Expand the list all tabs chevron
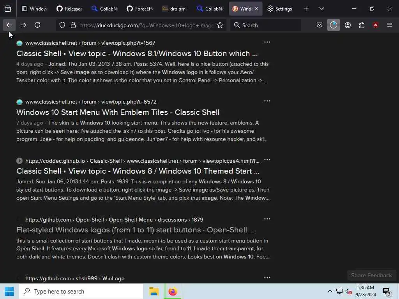The height and width of the screenshot is (299, 399). tap(321, 9)
